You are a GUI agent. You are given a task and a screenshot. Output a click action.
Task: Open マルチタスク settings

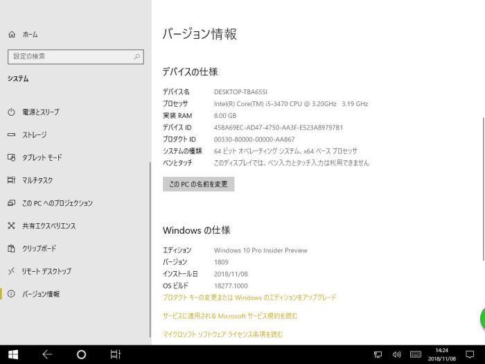tap(37, 180)
